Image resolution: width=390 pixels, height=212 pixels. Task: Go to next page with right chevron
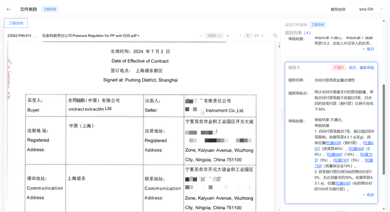pos(262,36)
